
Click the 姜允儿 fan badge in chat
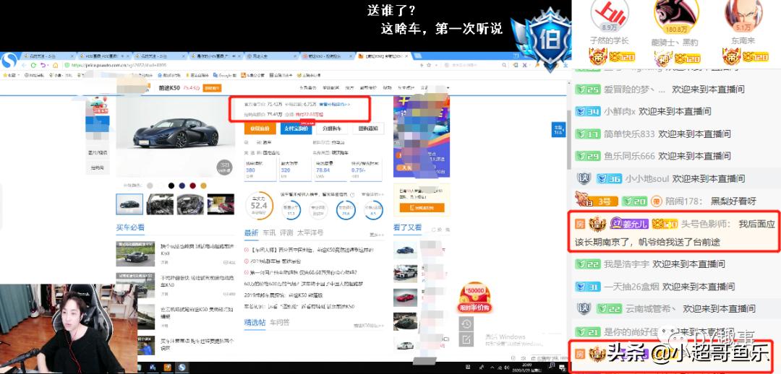click(x=629, y=224)
